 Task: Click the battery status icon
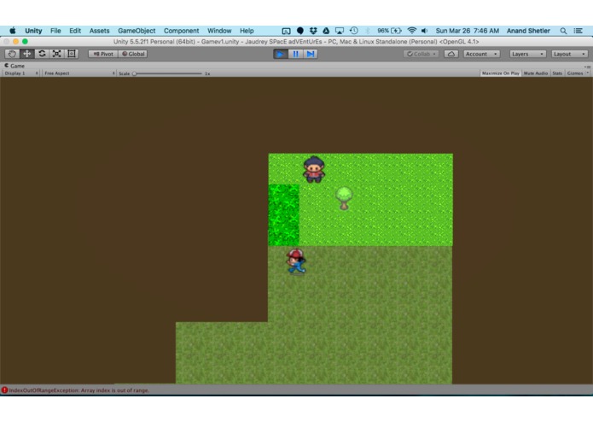click(390, 31)
